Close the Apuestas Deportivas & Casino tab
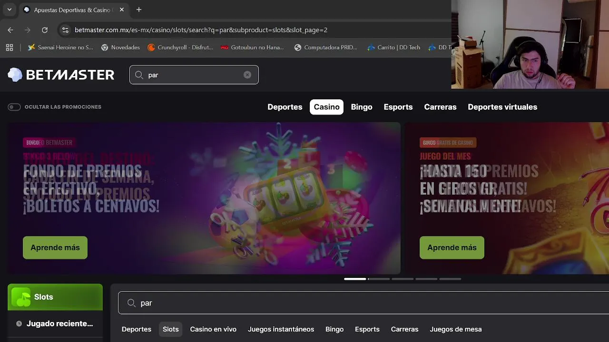 tap(122, 9)
